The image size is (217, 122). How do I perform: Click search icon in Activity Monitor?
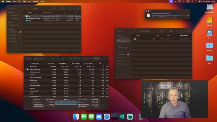pyautogui.click(x=105, y=59)
